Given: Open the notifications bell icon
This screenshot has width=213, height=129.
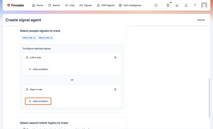Looking at the screenshot, I should coord(168,5).
